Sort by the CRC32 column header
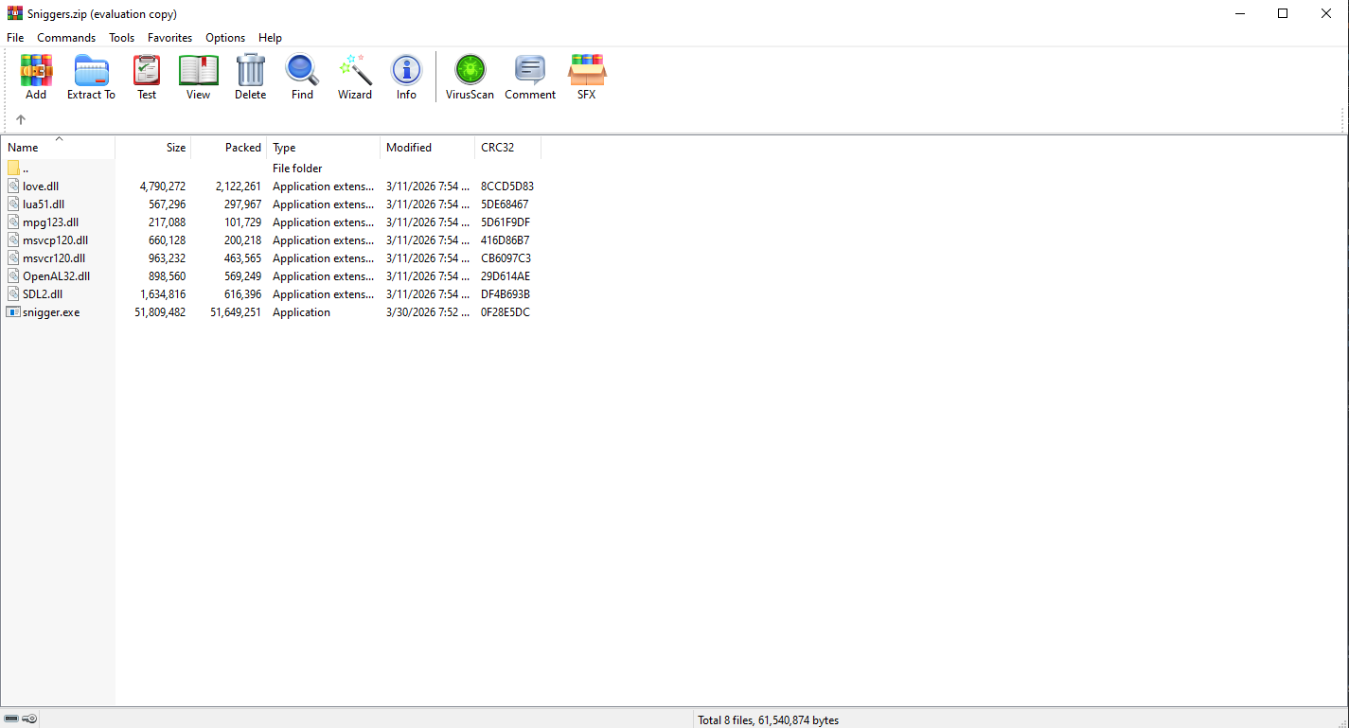1349x728 pixels. [x=508, y=148]
